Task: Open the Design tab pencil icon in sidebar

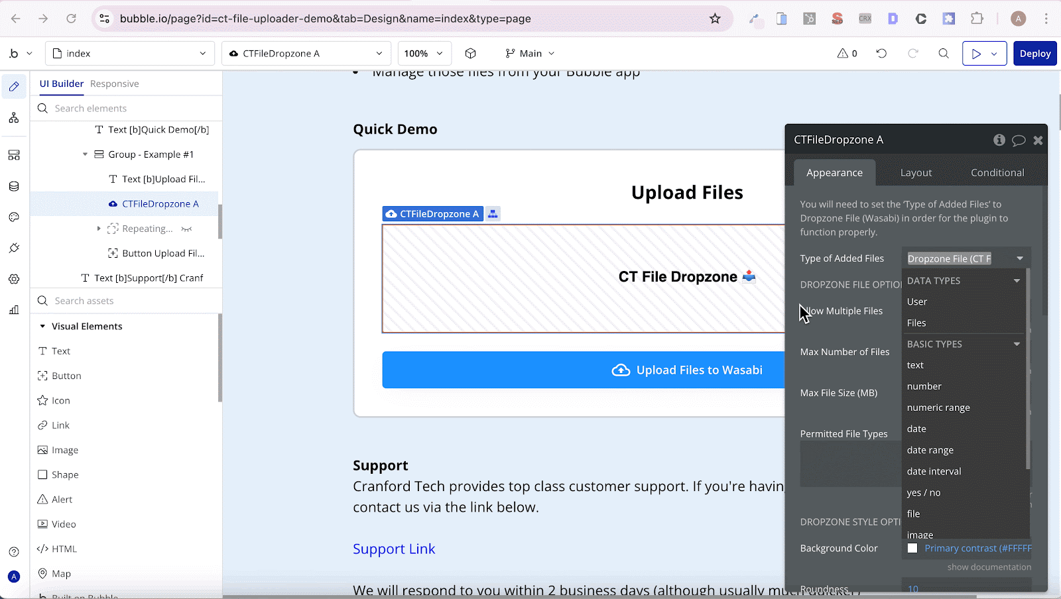Action: pos(14,87)
